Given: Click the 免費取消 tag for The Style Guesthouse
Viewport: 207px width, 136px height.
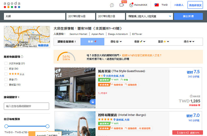Looking at the screenshot, I should (117, 85).
